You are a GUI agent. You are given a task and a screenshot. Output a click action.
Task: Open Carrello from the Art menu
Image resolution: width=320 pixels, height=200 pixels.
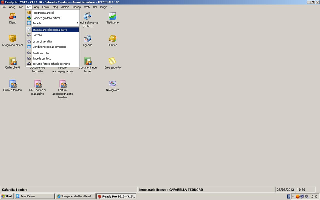pyautogui.click(x=52, y=35)
